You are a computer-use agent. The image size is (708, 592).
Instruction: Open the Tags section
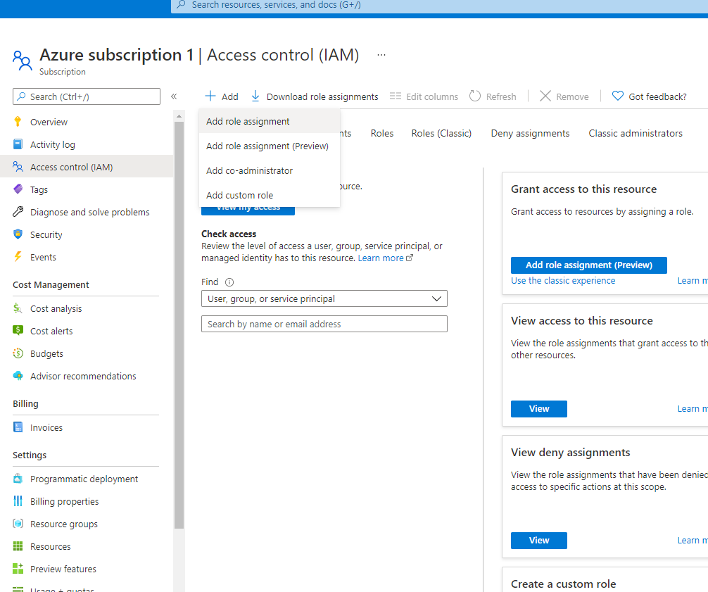[x=39, y=189]
